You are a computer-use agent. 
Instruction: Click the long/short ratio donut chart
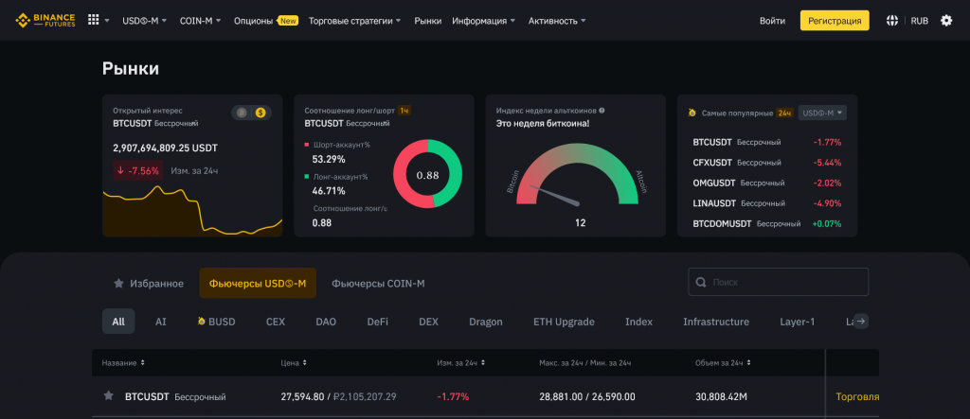click(x=427, y=174)
